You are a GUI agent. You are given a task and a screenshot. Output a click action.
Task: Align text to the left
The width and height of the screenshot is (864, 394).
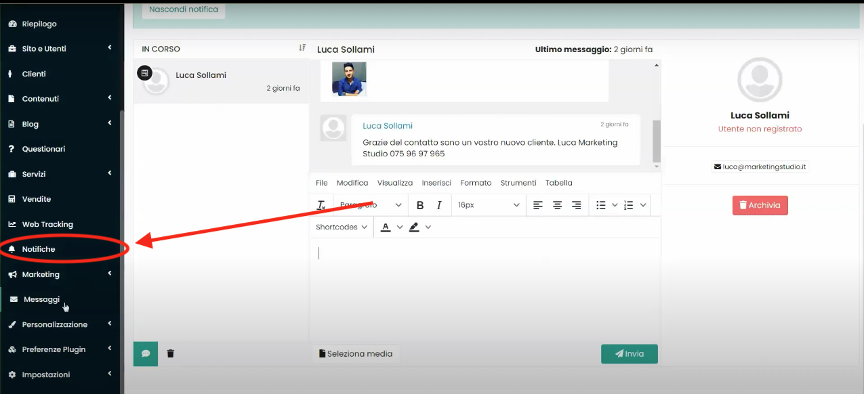[x=538, y=205]
